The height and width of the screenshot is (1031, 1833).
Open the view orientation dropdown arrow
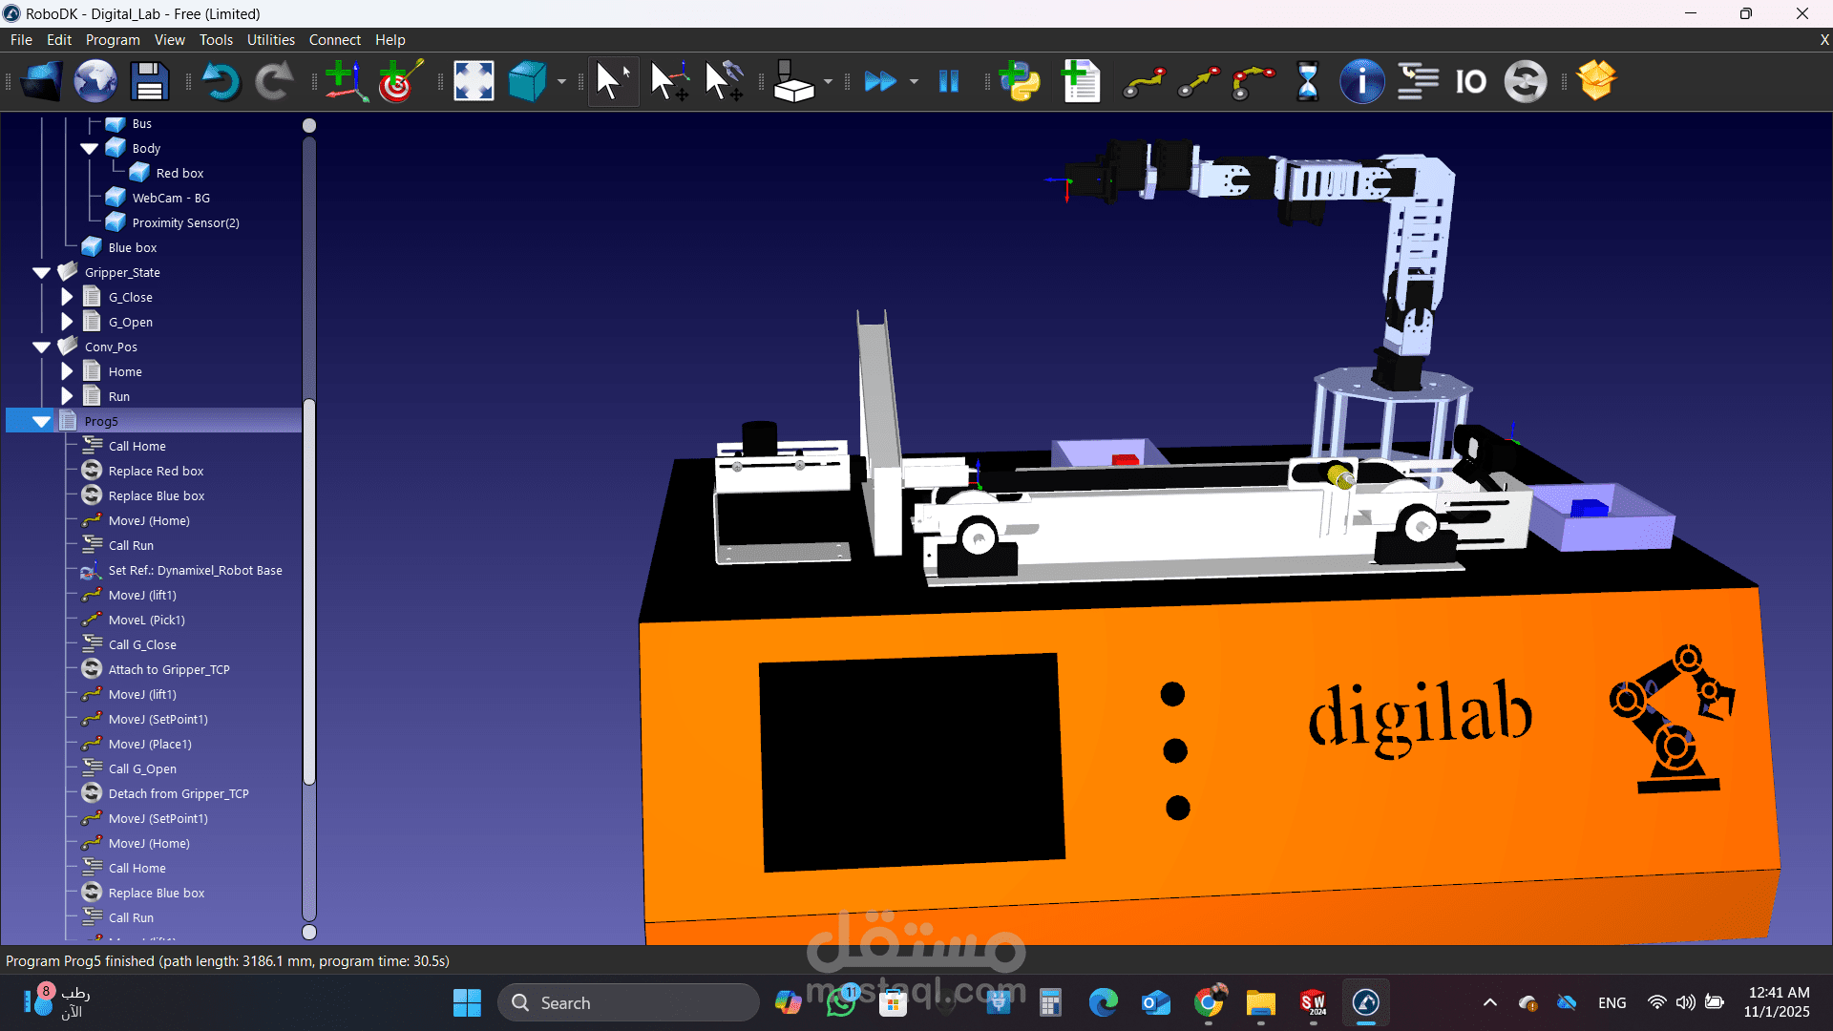[x=561, y=82]
